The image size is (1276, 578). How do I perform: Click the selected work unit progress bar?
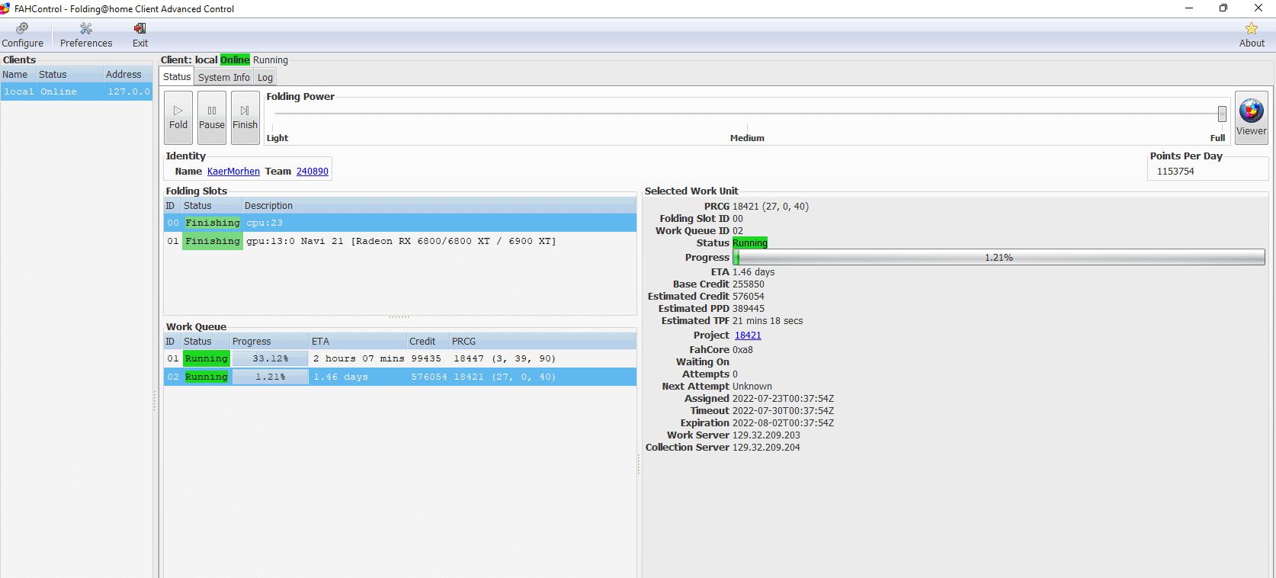coord(999,258)
